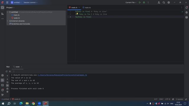Open run toolbar more options
Screen dimensions: 189x106
click(14, 72)
